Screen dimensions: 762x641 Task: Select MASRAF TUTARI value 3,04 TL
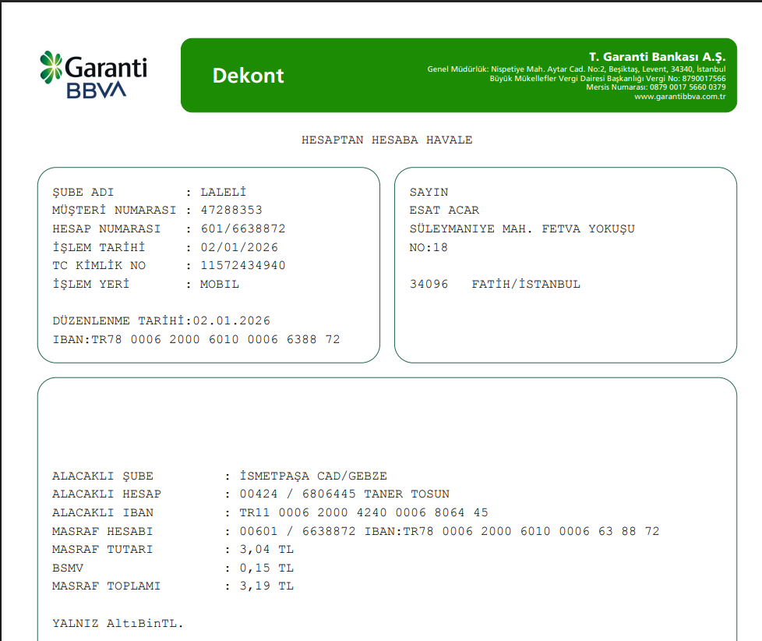(266, 550)
